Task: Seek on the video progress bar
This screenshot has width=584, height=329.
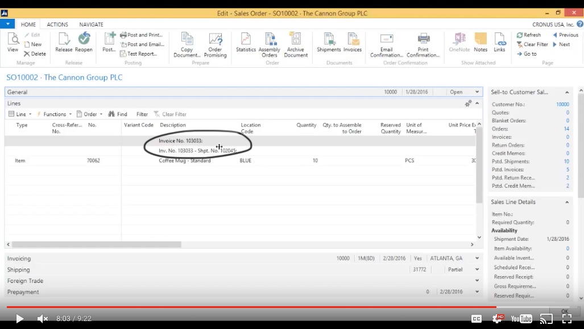Action: (x=292, y=307)
